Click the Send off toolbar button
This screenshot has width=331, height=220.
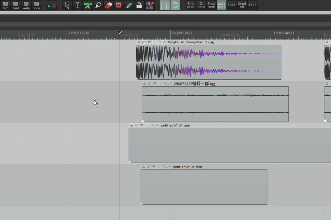[x=242, y=5]
